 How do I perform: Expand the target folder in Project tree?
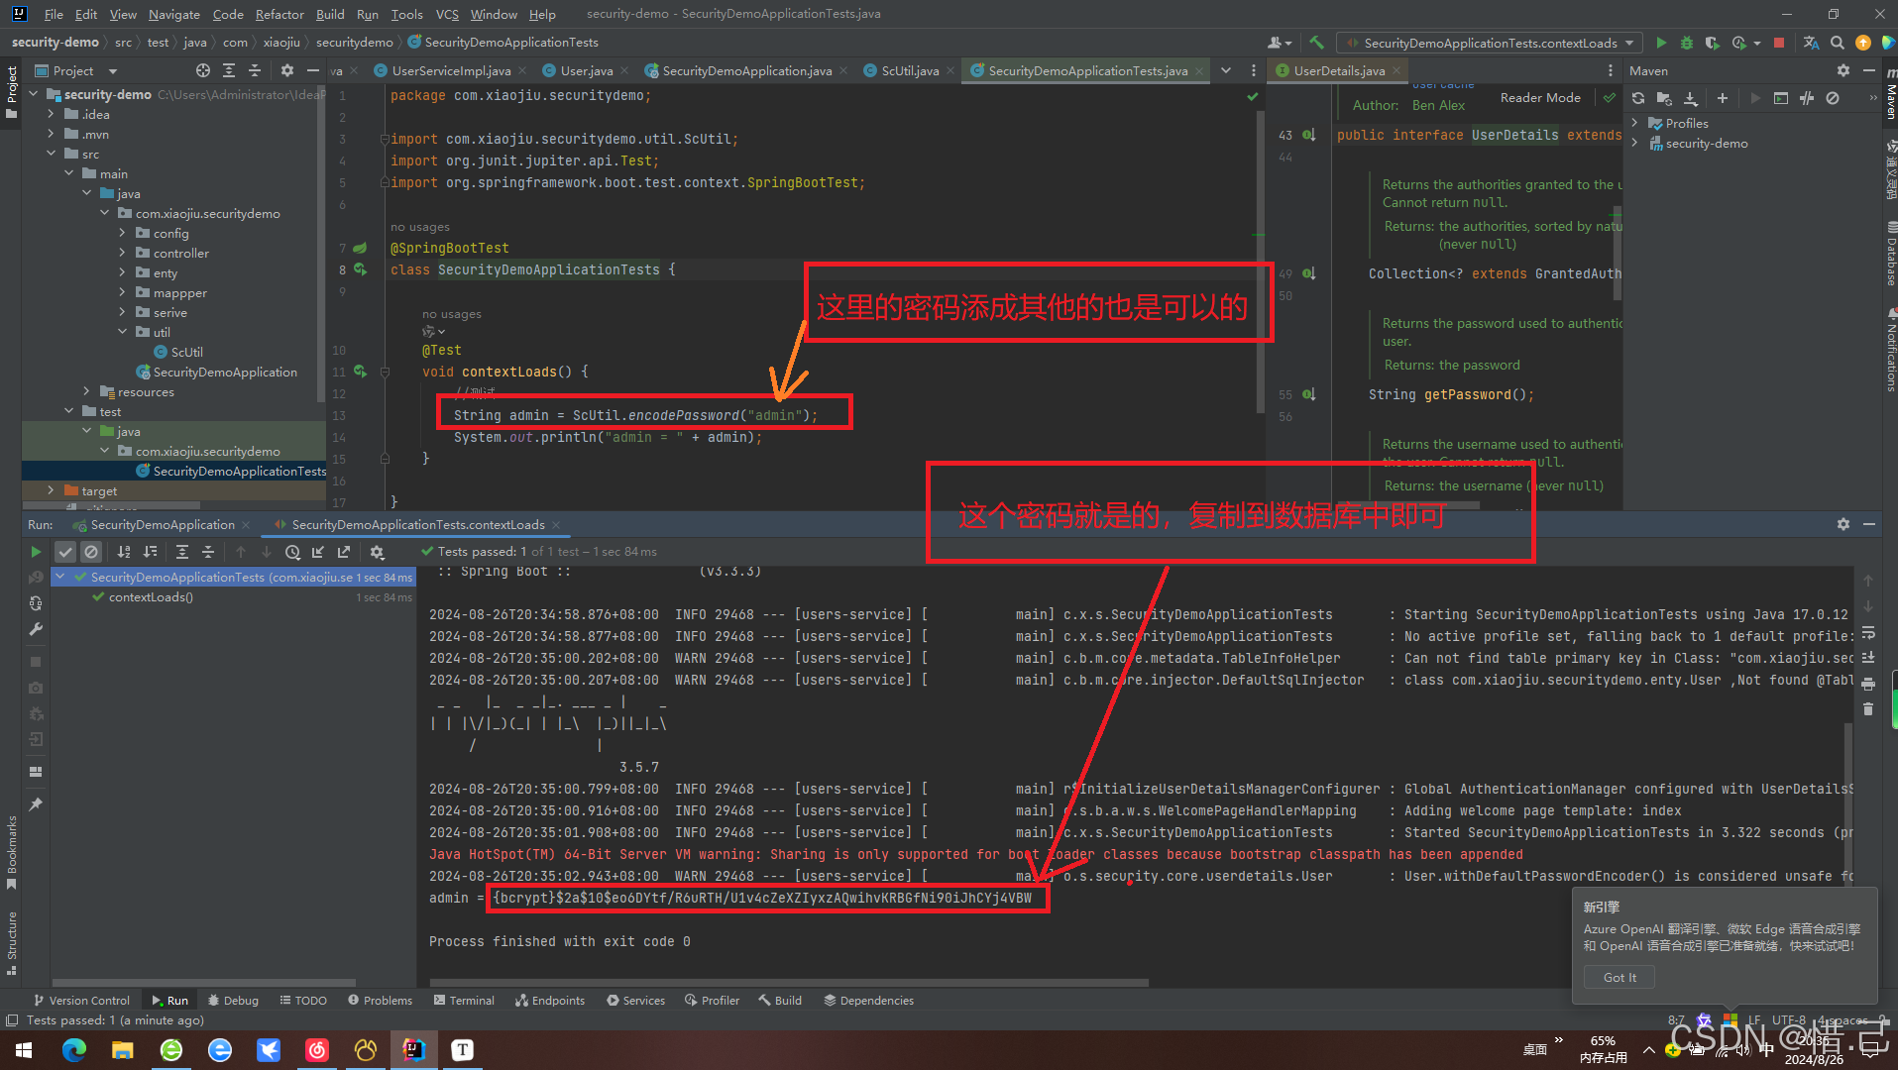click(52, 490)
